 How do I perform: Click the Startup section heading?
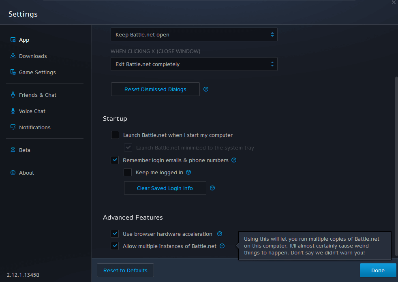point(115,119)
